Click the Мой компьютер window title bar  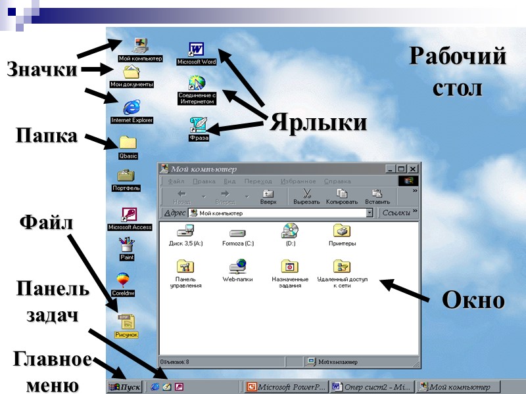point(289,169)
